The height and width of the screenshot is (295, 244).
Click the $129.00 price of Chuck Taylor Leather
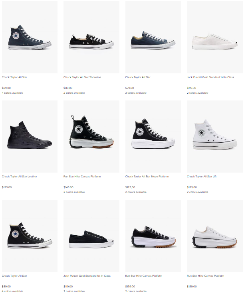click(7, 187)
